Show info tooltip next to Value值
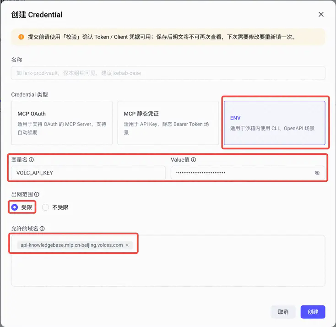 pos(194,159)
